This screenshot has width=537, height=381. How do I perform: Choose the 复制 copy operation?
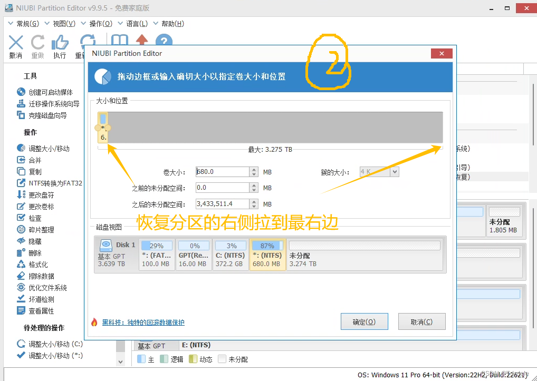(x=29, y=172)
